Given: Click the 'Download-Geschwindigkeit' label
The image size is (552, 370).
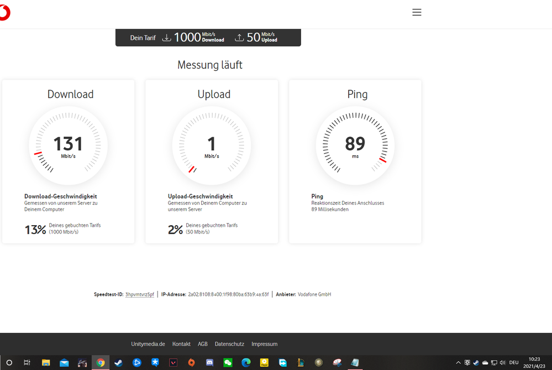Looking at the screenshot, I should [61, 196].
